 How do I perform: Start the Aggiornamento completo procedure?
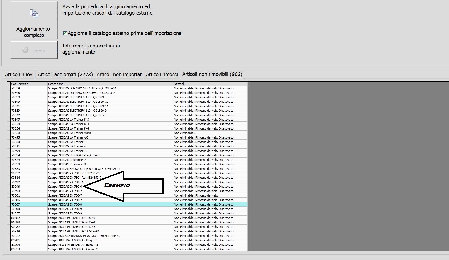click(x=34, y=20)
